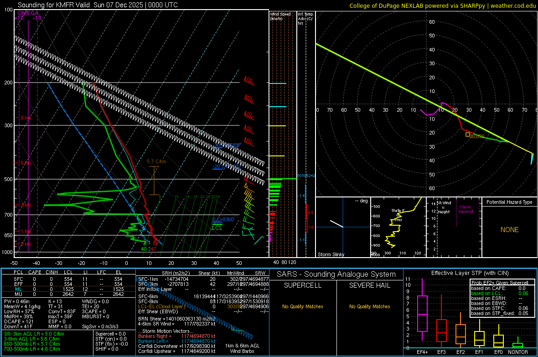Select the 'Inf. Temp. Adv.' panel header
This screenshot has height=357, width=538.
point(305,19)
